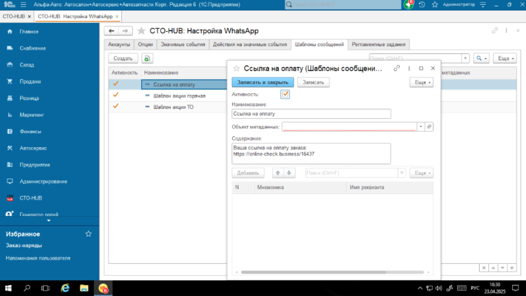Click the copy-create green icon next to Создать

pos(147,58)
